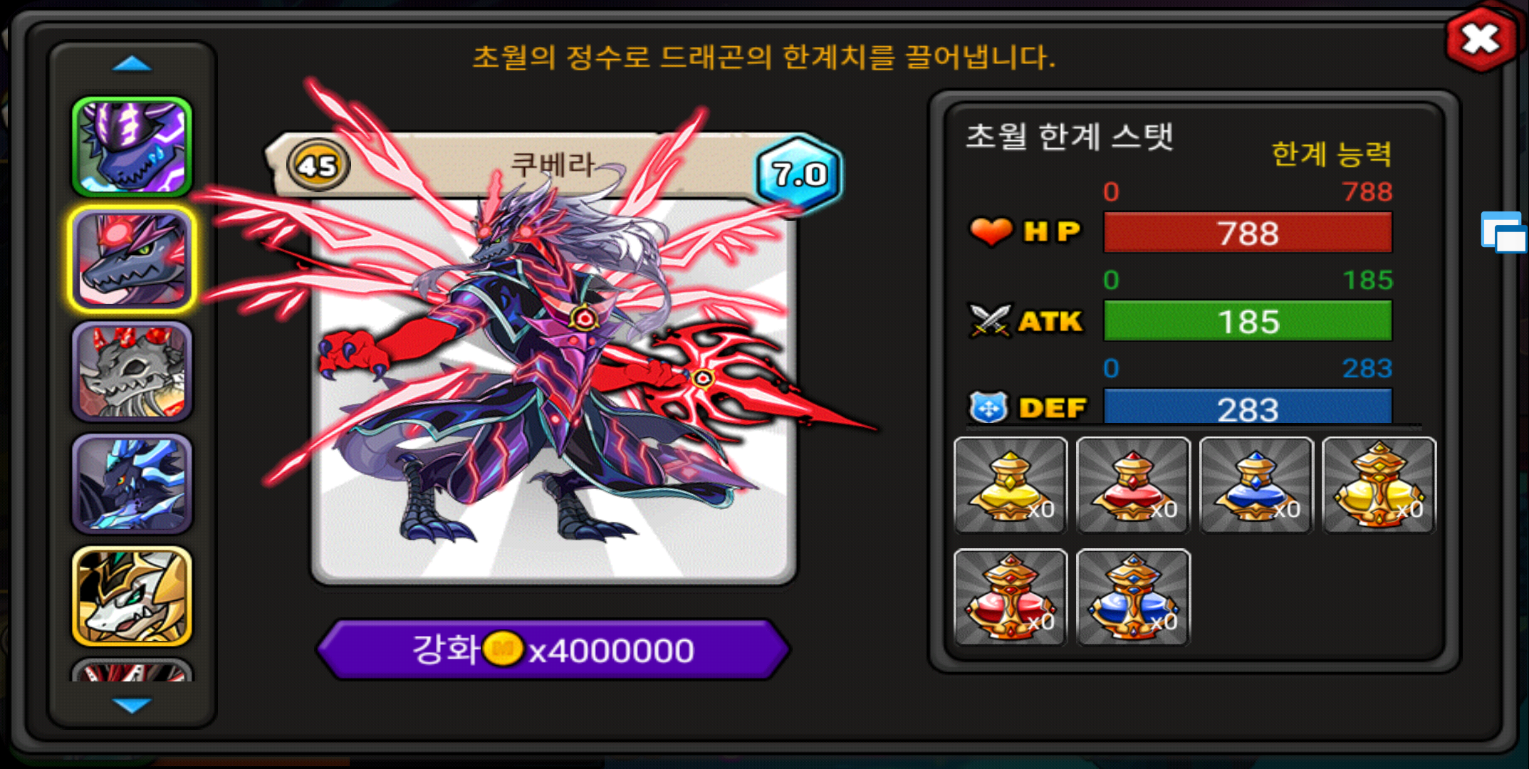Click the blue DEF 283 bar

point(1248,407)
